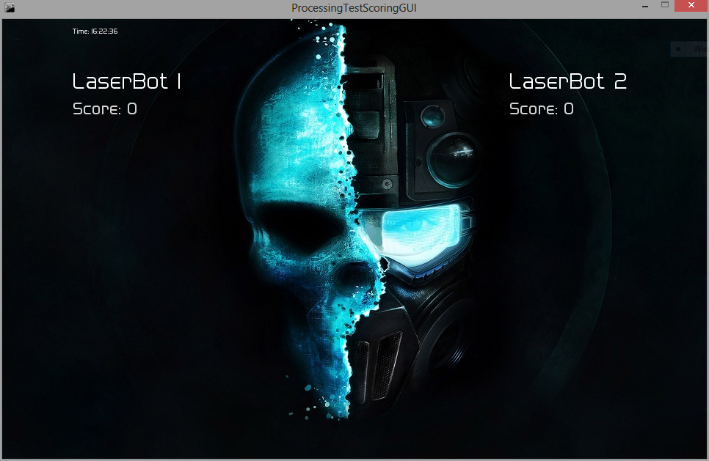Screen dimensions: 709x461
Task: Click the ProcessingTestScoringGUI title bar text
Action: [x=353, y=7]
